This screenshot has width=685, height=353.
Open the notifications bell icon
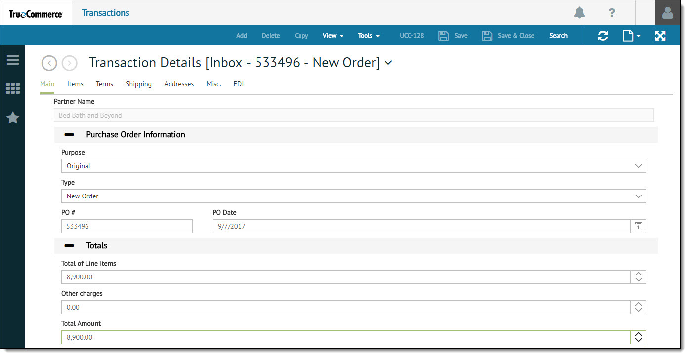579,13
